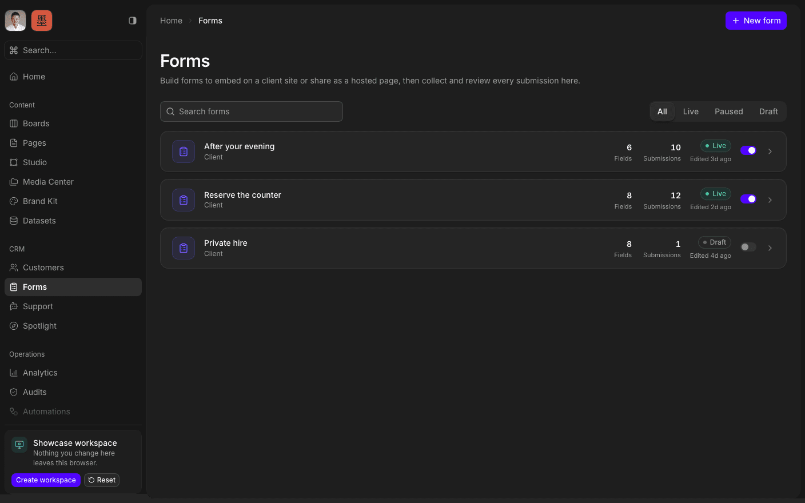Open Boards from sidebar icon
The height and width of the screenshot is (503, 805).
(14, 123)
